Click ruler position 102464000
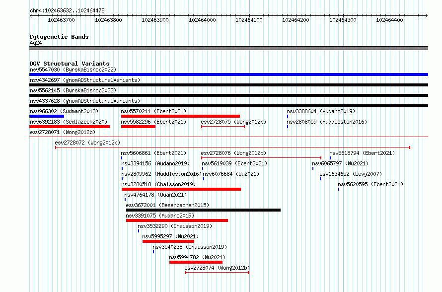Image resolution: width=442 pixels, height=292 pixels. pos(203,20)
